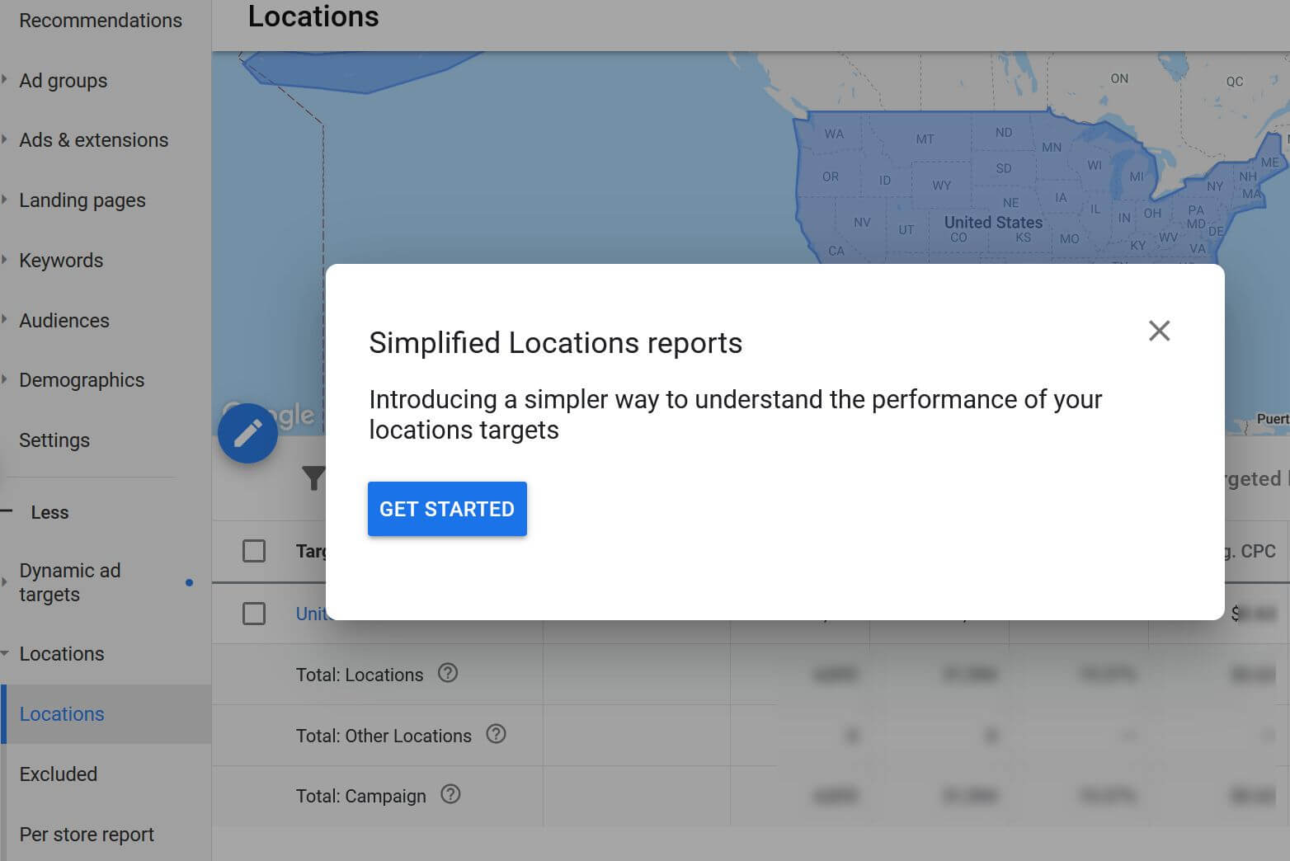
Task: Open Per store report page
Action: click(x=87, y=835)
